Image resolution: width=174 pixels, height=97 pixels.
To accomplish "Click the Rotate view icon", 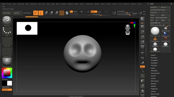I will click(142, 91).
